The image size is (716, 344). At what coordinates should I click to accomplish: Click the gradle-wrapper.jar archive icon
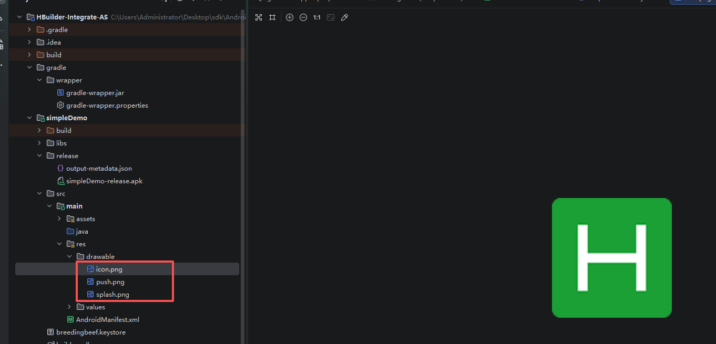[60, 93]
